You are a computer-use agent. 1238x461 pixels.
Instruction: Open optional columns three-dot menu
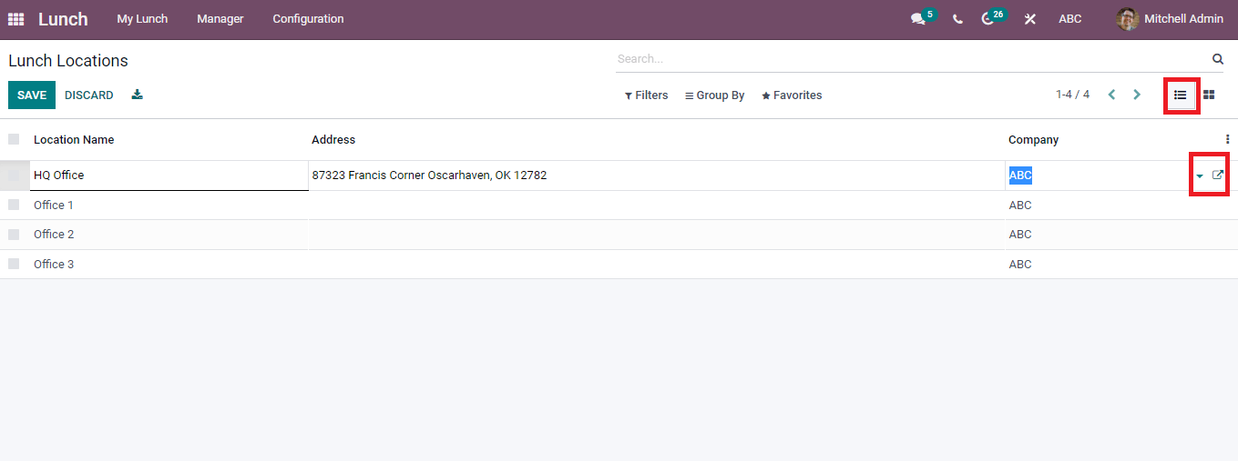(x=1227, y=139)
